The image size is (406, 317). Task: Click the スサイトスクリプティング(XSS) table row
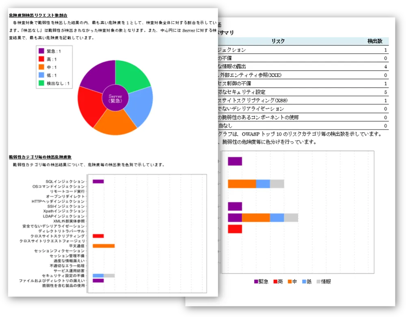[303, 100]
